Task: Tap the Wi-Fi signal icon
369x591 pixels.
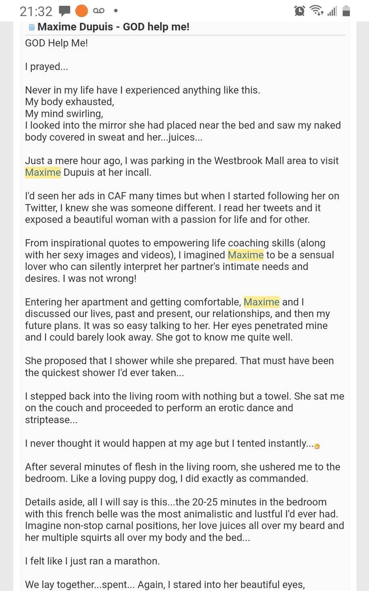Action: pyautogui.click(x=317, y=11)
